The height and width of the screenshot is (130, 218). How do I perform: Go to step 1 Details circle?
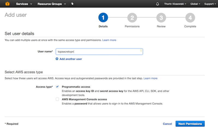103,17
